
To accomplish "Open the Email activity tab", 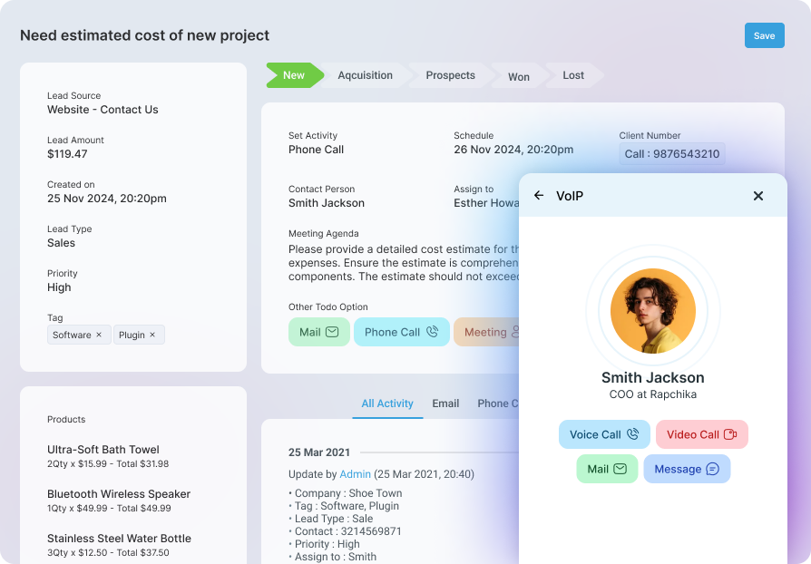I will (x=445, y=404).
